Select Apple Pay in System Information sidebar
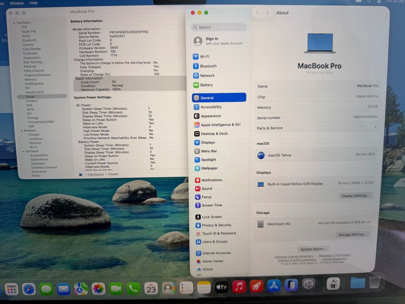Viewport: 405px width, 304px height. tap(29, 31)
